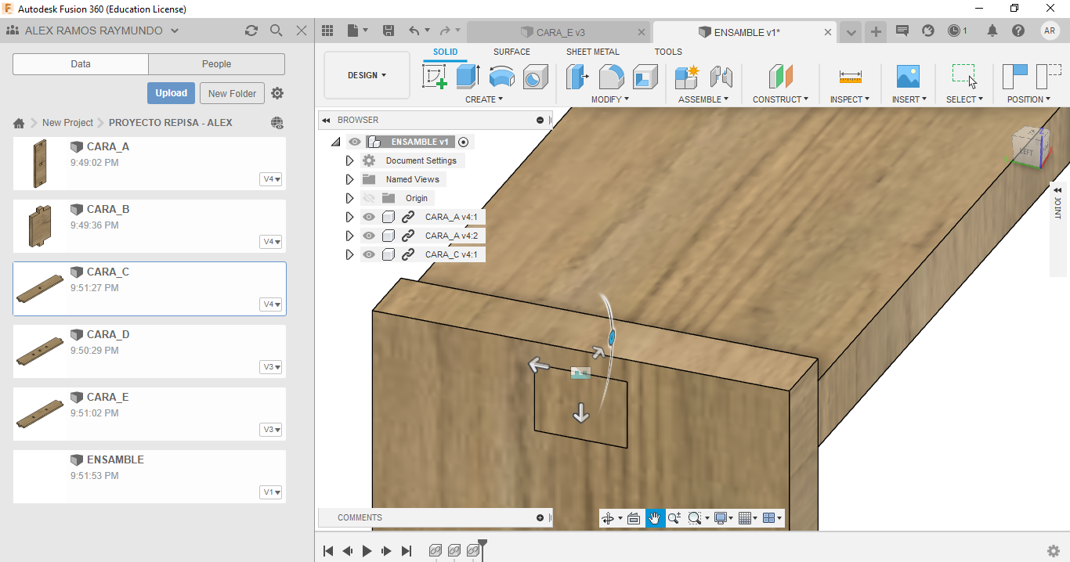Open the CREATE menu dropdown

point(484,99)
